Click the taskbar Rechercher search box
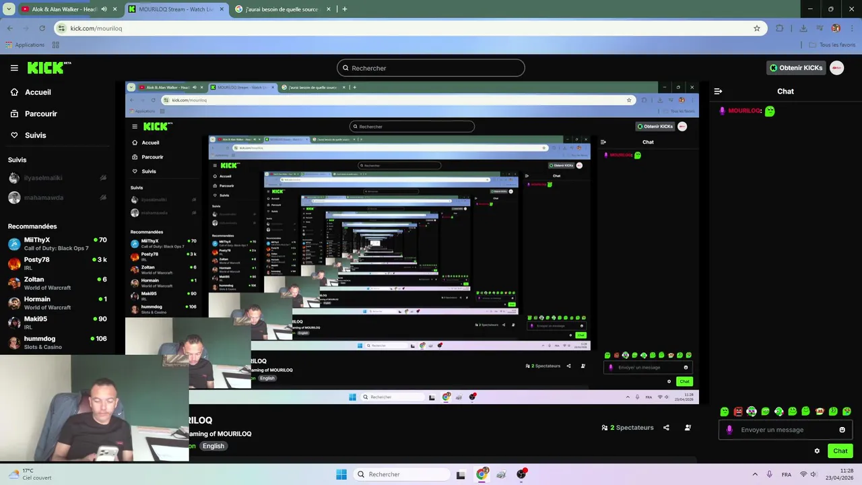862x485 pixels. (401, 474)
